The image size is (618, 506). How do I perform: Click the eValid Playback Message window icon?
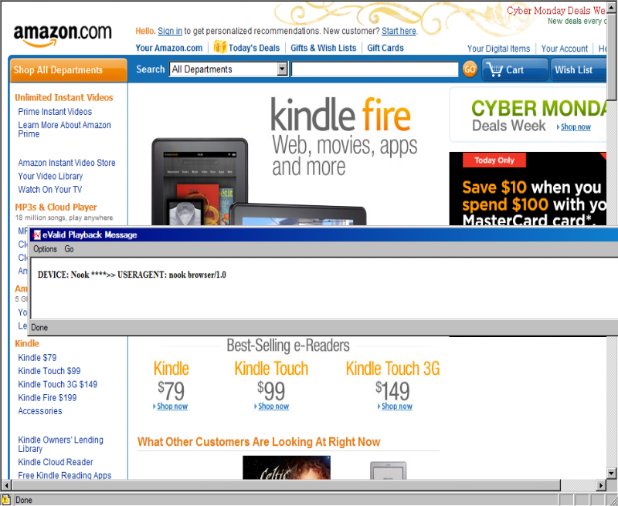click(36, 235)
